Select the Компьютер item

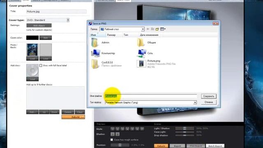coord(103,53)
